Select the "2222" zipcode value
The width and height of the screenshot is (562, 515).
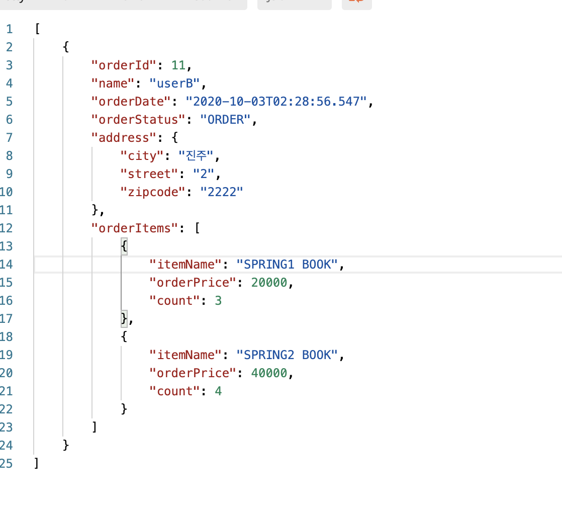click(x=222, y=192)
